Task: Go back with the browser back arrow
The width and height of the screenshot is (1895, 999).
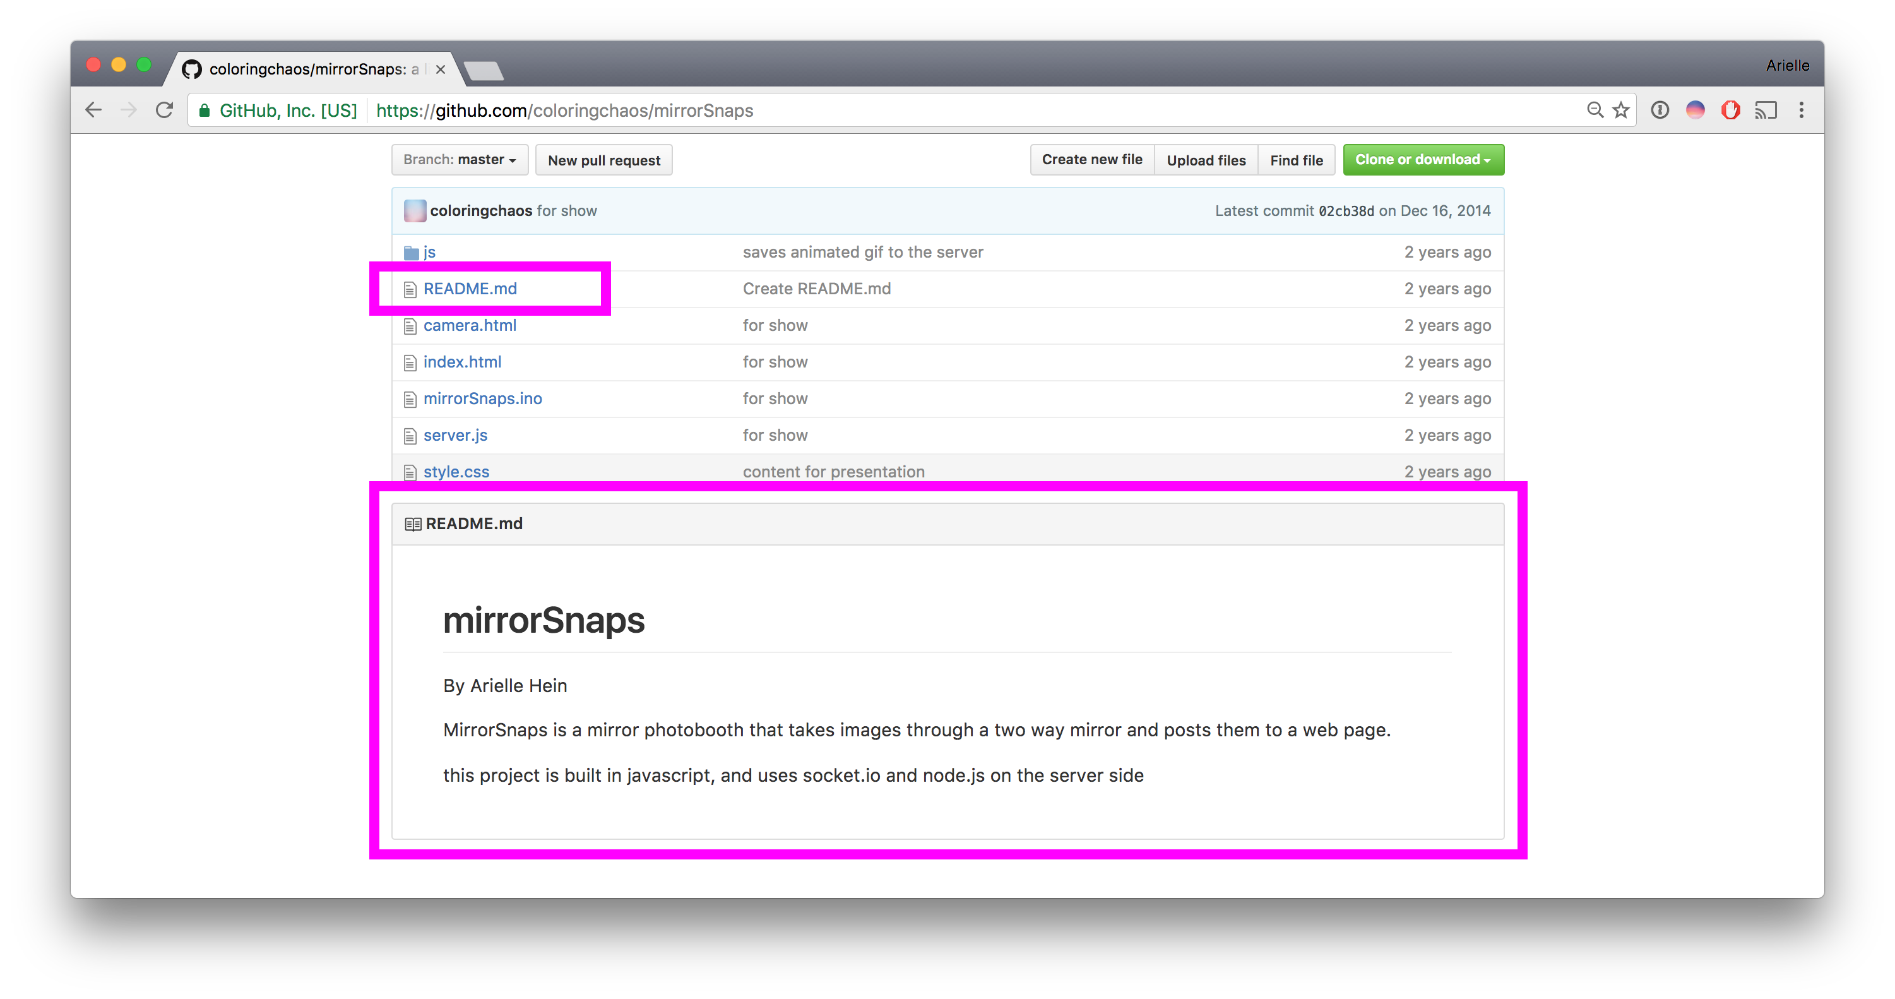Action: point(93,111)
